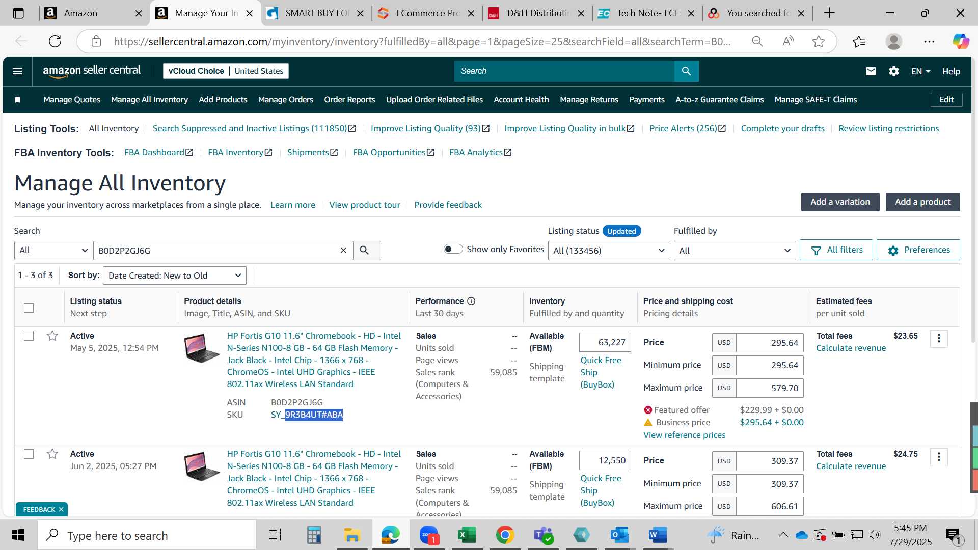978x550 pixels.
Task: Open FBA Dashboard link
Action: pos(158,152)
